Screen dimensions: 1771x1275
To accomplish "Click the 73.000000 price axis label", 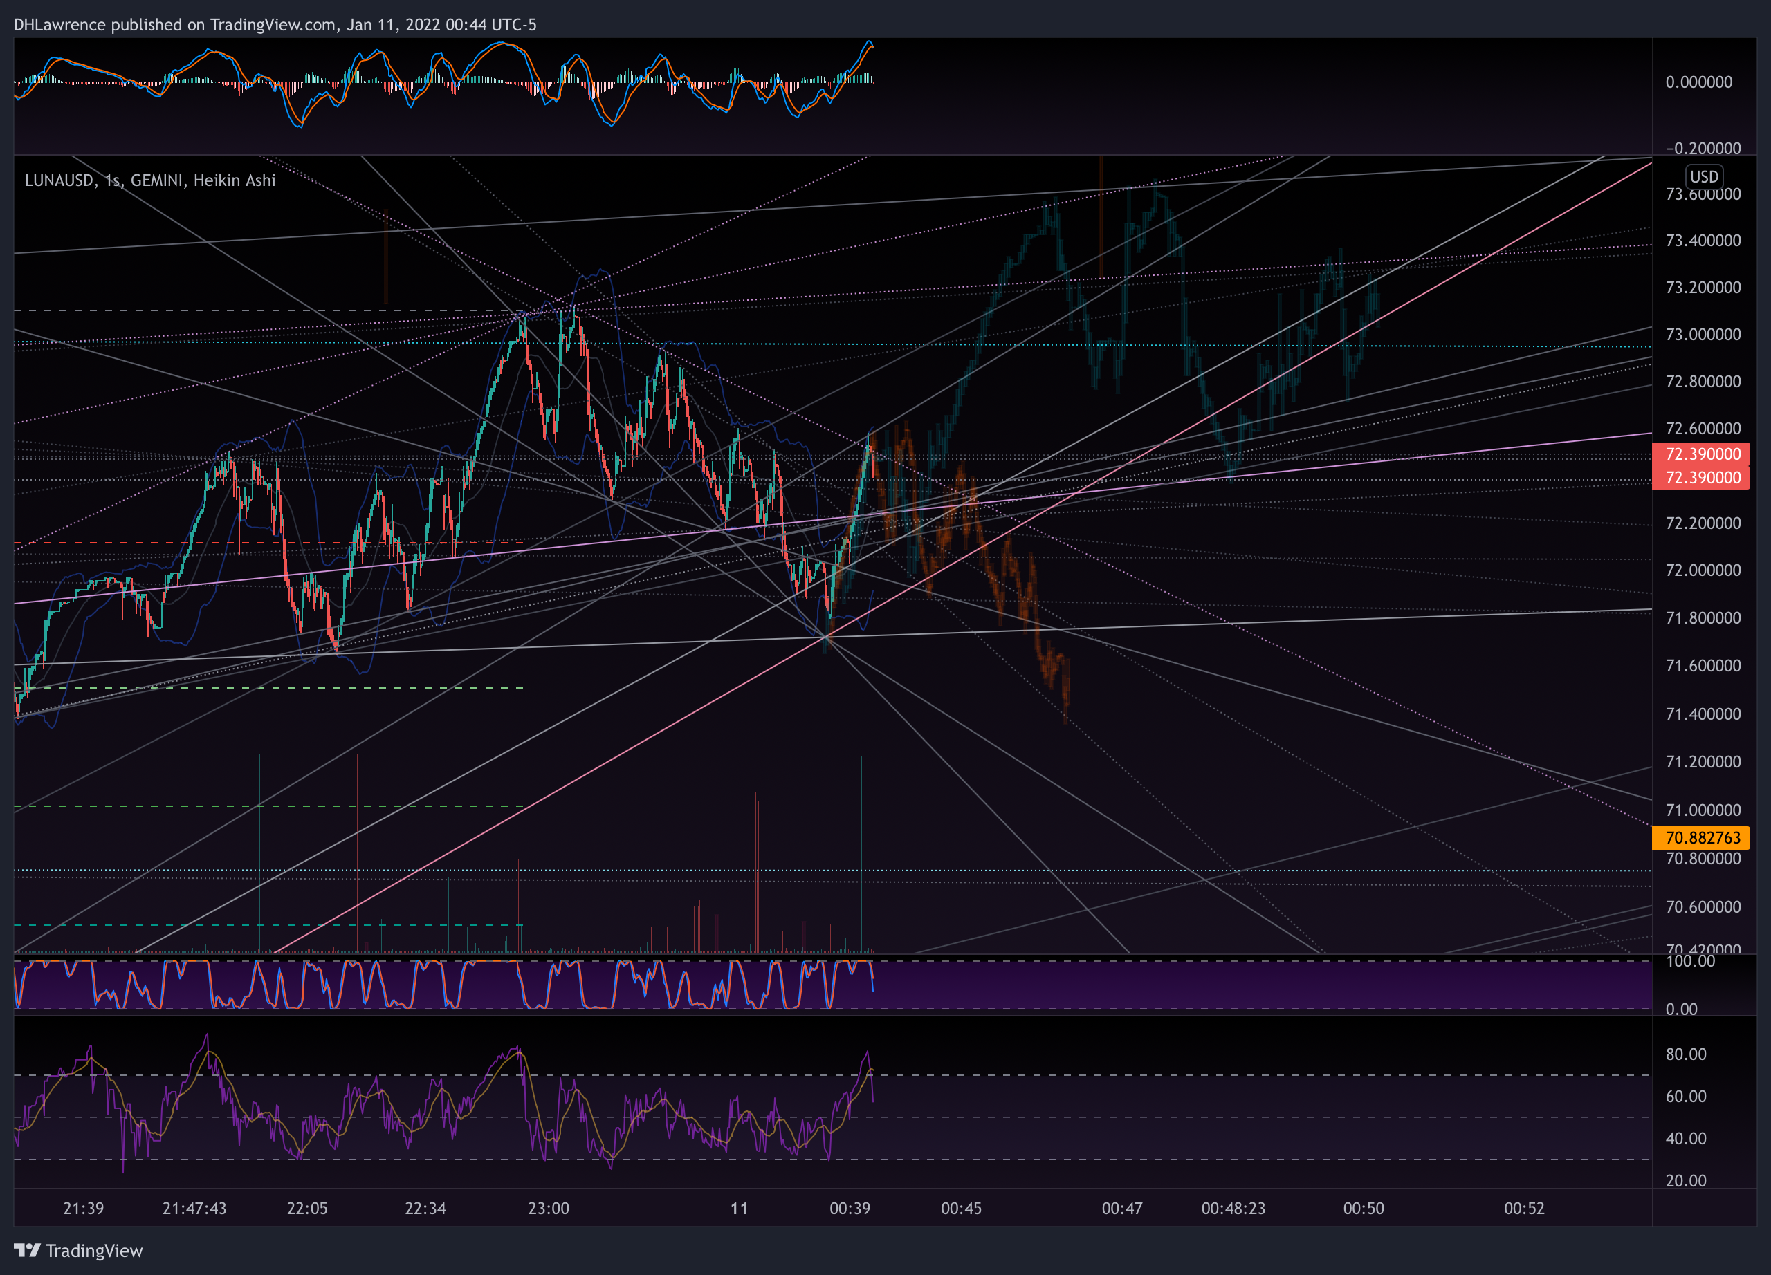I will 1703,334.
